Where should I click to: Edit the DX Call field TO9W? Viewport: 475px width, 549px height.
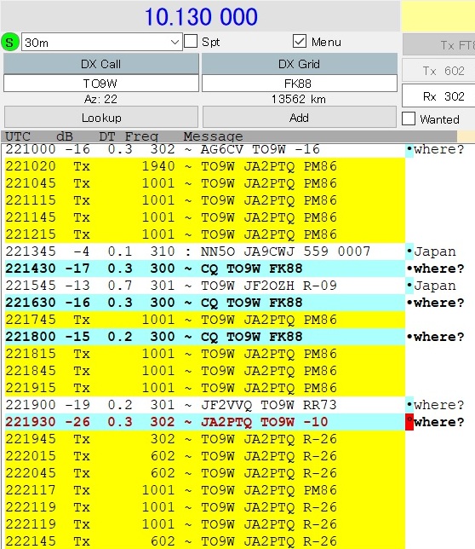pyautogui.click(x=101, y=84)
